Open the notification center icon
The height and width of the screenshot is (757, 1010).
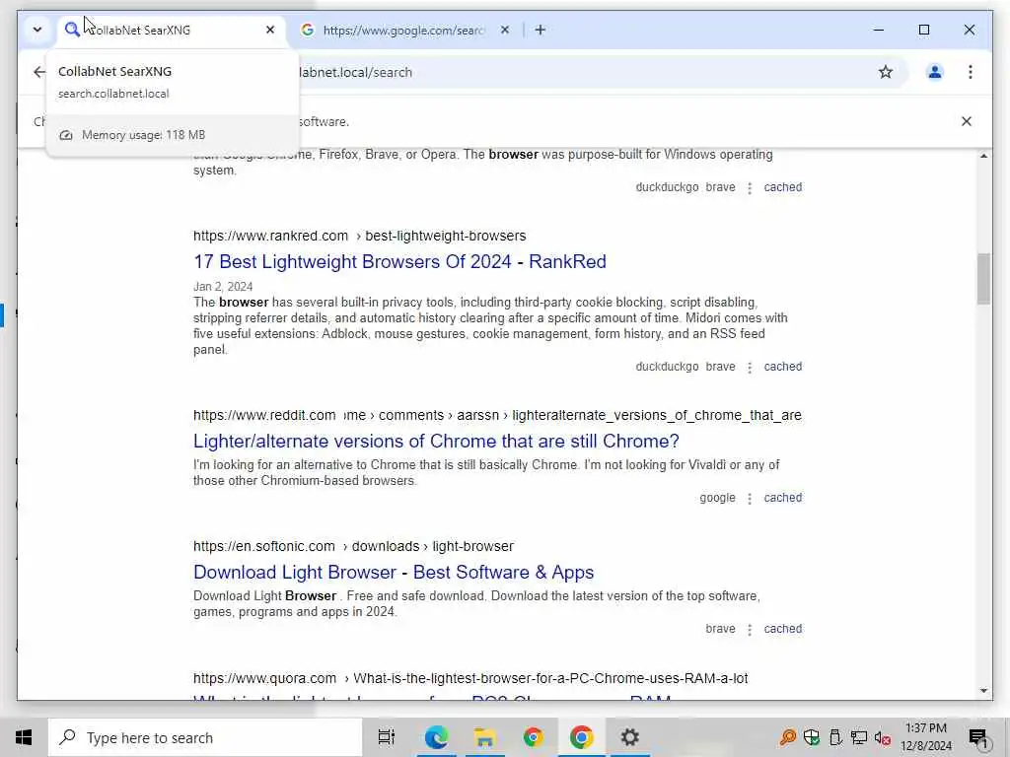pos(977,737)
